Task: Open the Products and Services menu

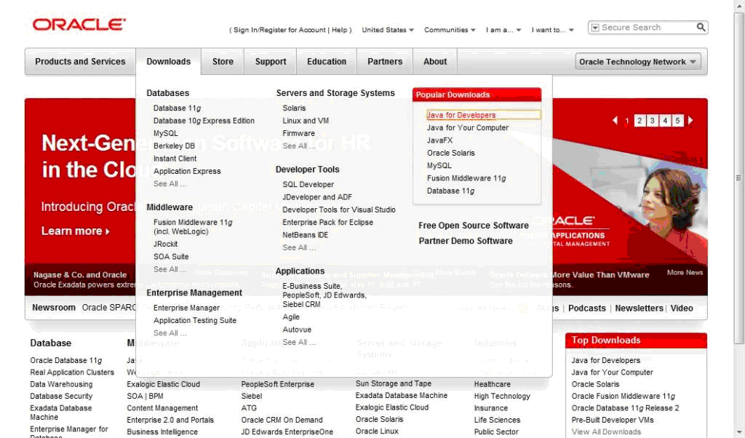Action: coord(80,62)
